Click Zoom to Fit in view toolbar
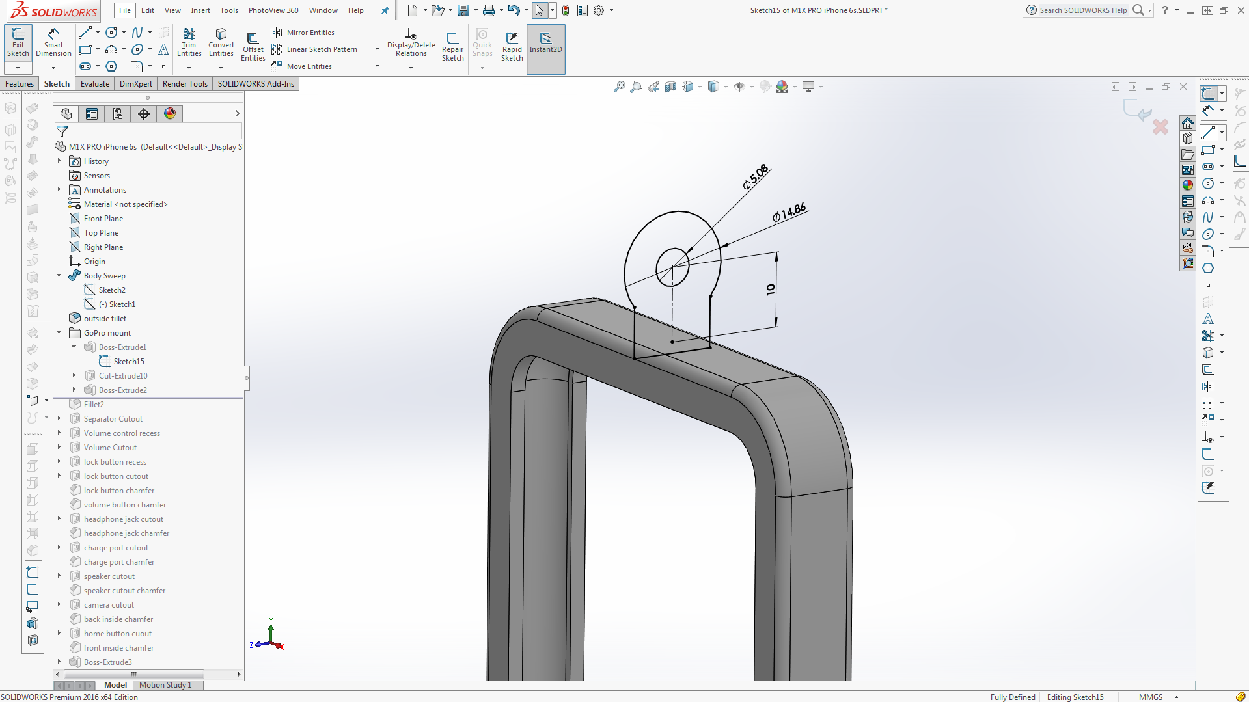The height and width of the screenshot is (702, 1249). coord(619,87)
